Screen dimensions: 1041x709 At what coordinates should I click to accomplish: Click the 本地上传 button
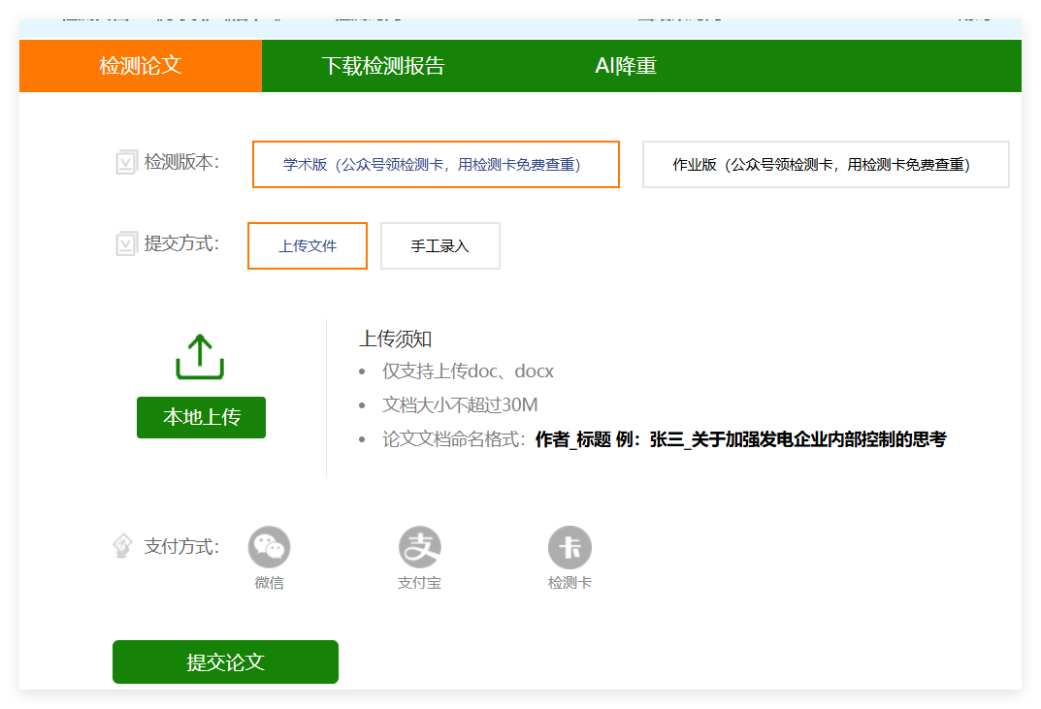201,417
